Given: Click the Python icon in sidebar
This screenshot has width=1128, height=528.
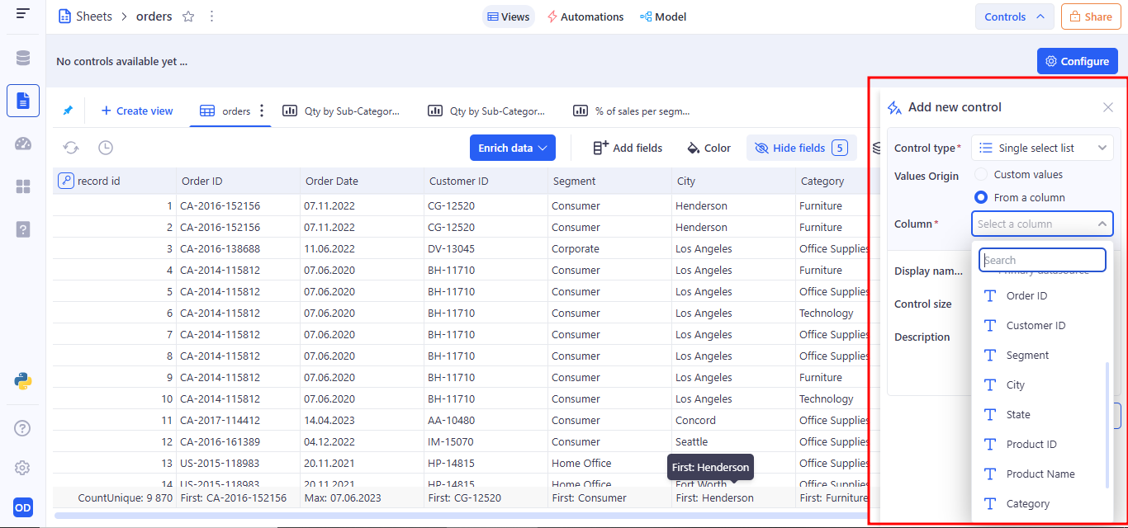Looking at the screenshot, I should pos(23,380).
